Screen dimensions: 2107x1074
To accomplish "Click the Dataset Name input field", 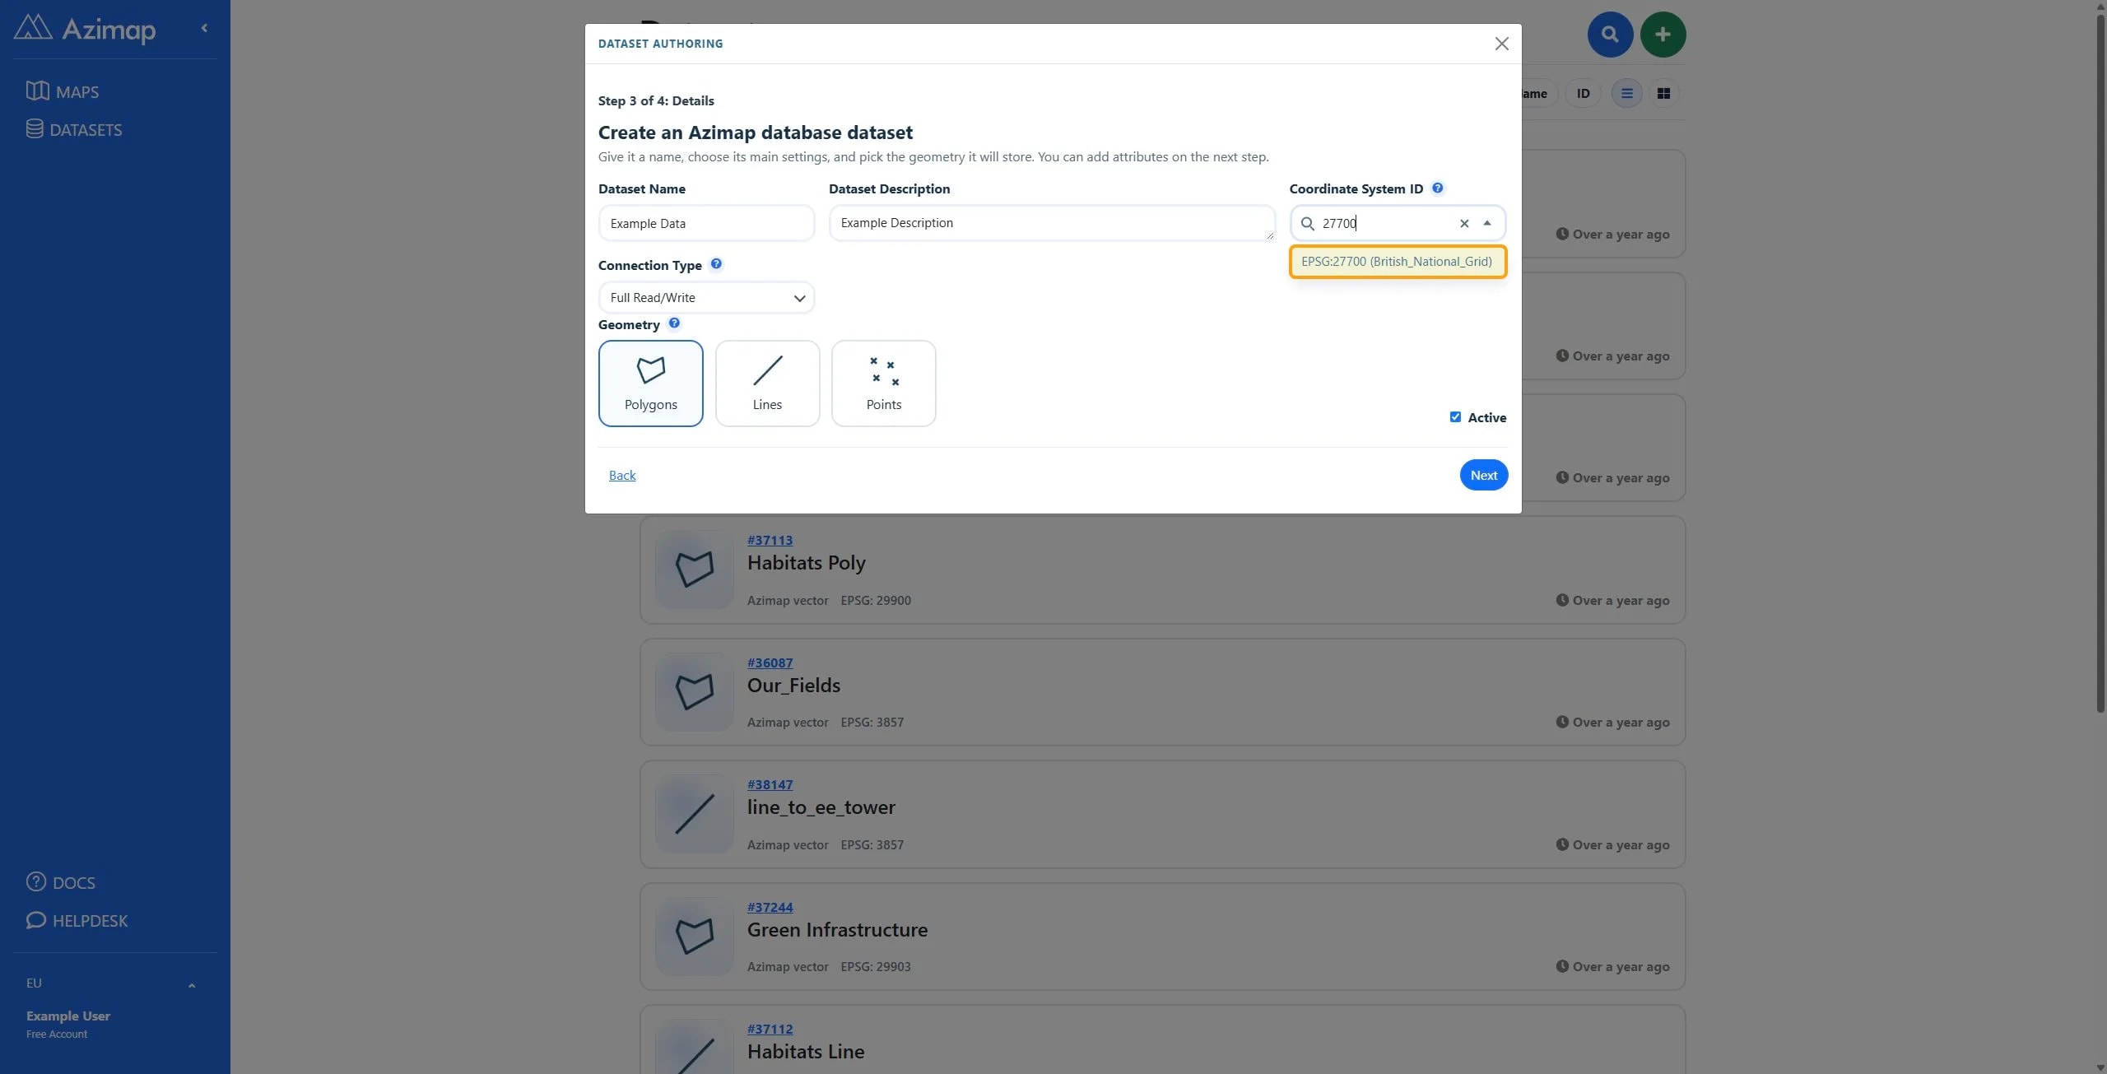I will pyautogui.click(x=706, y=223).
